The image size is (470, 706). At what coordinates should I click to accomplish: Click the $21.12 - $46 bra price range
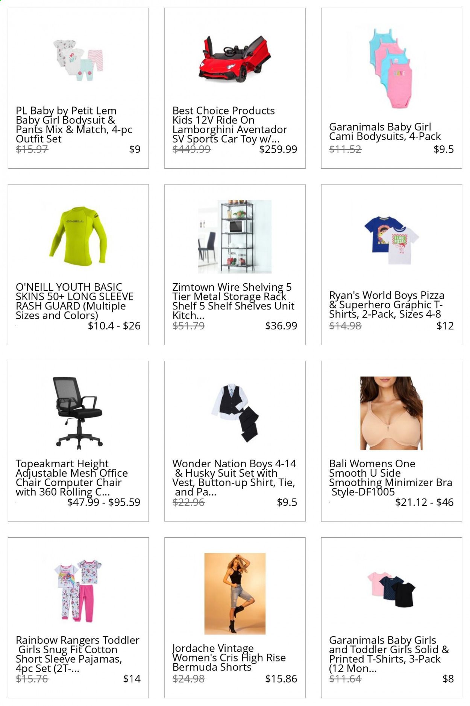(x=425, y=502)
